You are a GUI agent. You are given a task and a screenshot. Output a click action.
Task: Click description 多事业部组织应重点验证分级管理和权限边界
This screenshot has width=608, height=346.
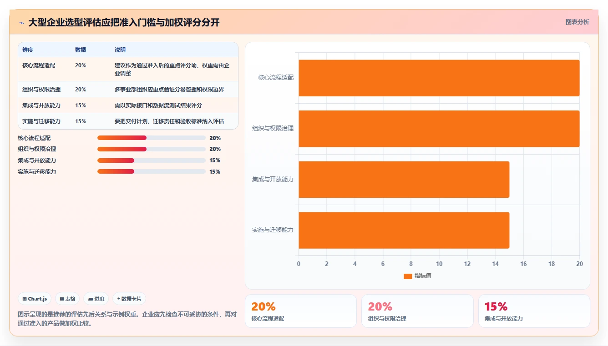[x=169, y=90]
